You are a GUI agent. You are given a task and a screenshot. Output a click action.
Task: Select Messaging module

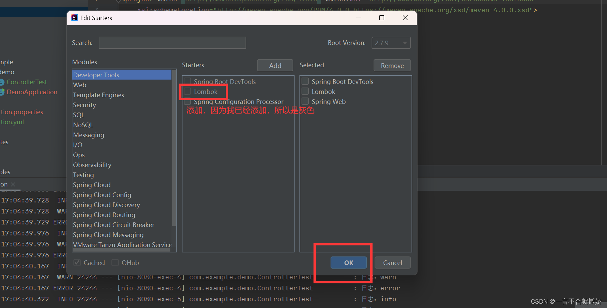122,135
